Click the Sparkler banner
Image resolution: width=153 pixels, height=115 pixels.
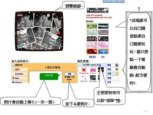click(98, 10)
